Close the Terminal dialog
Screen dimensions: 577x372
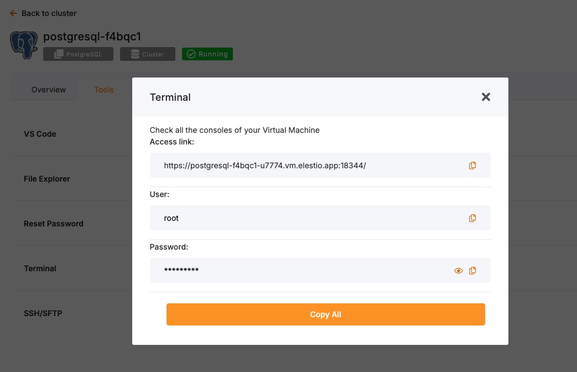[x=486, y=97]
